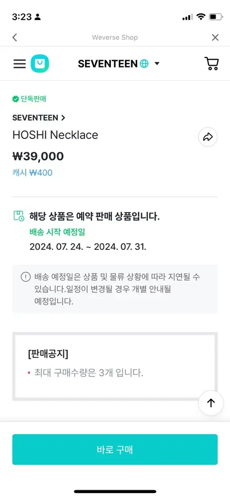The image size is (230, 498).
Task: Tap the info icon in delivery notice
Action: [26, 277]
